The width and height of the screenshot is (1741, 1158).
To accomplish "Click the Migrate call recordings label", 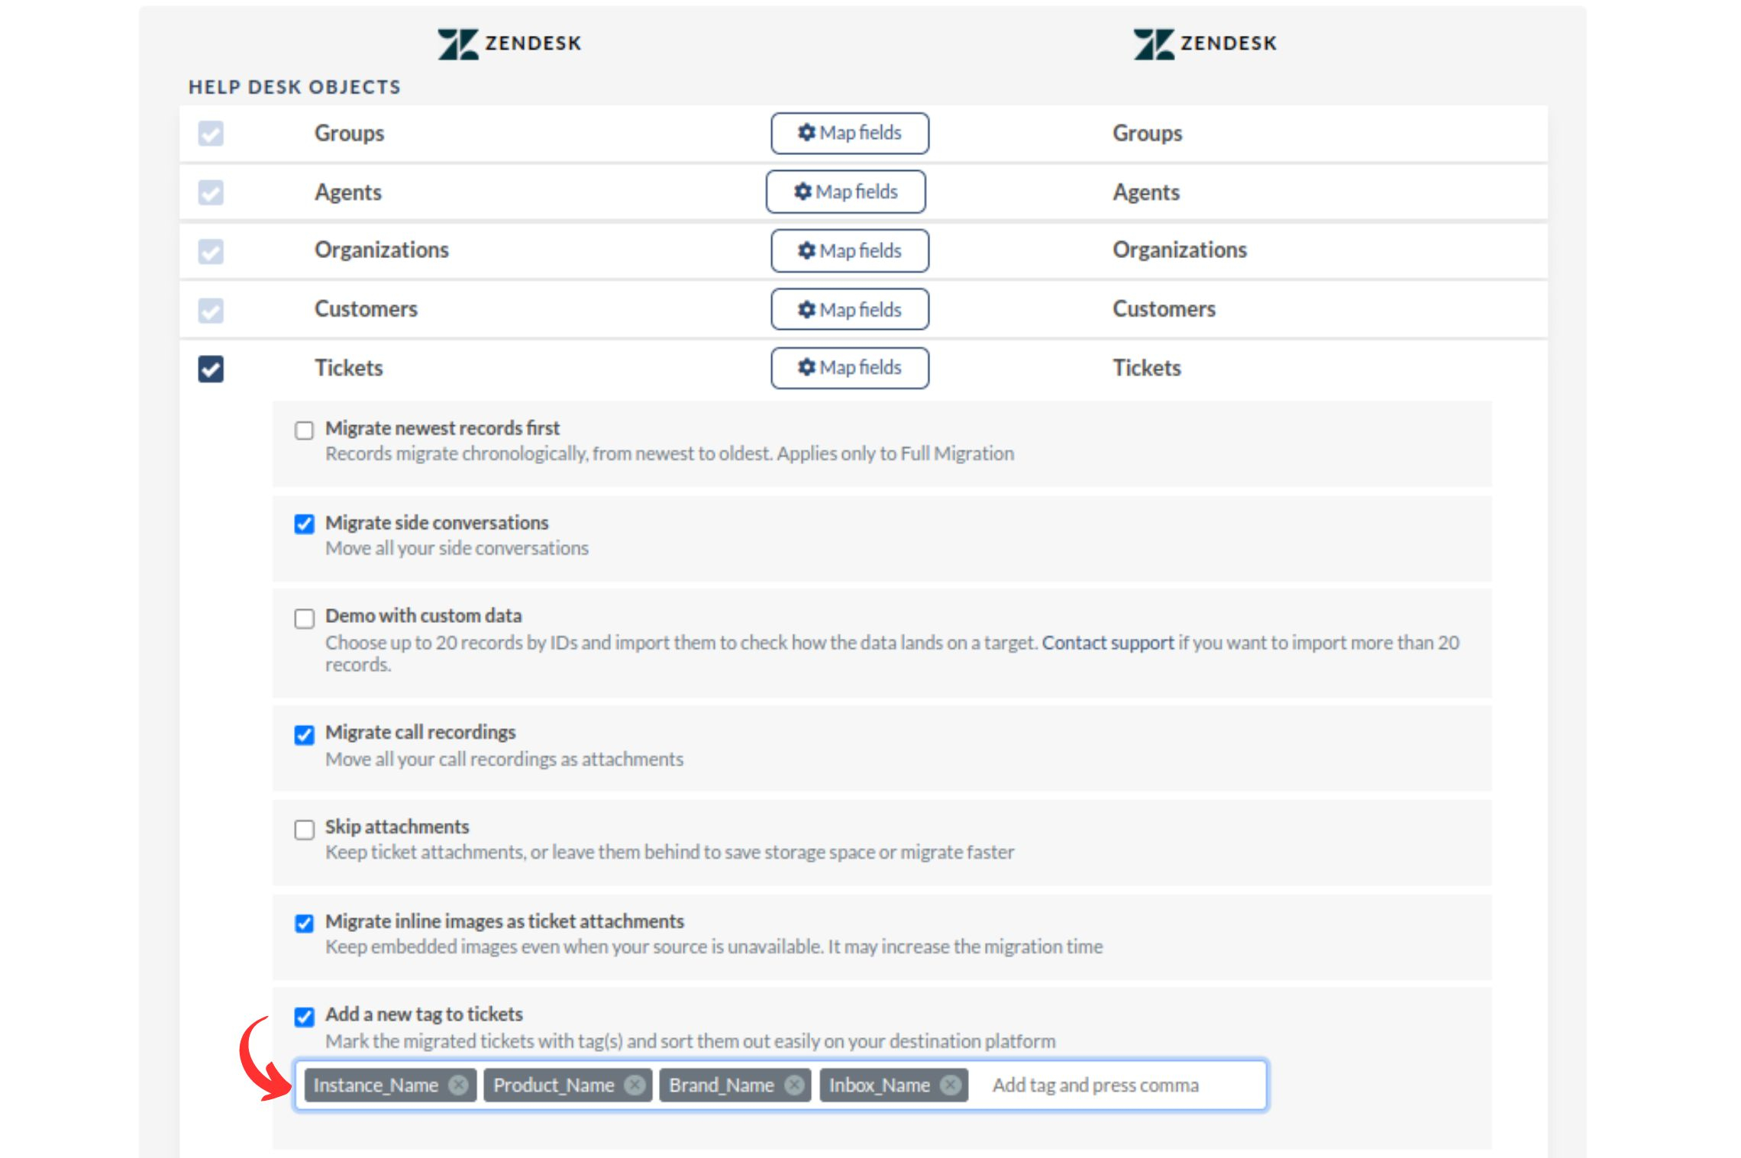I will (x=421, y=733).
